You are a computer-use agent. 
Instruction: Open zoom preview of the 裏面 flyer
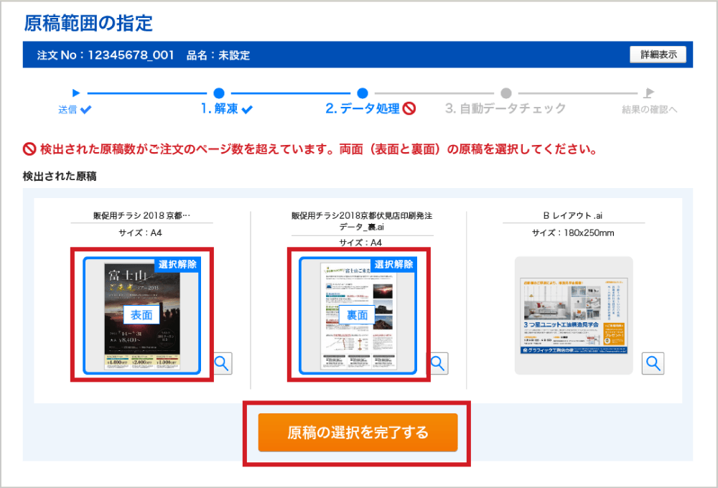(438, 363)
